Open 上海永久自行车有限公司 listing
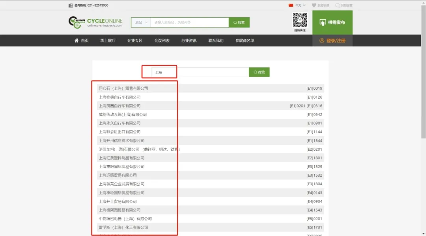This screenshot has height=236, width=426. point(120,123)
